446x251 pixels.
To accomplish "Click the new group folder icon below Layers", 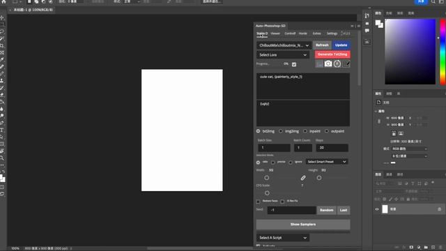I will [x=426, y=248].
